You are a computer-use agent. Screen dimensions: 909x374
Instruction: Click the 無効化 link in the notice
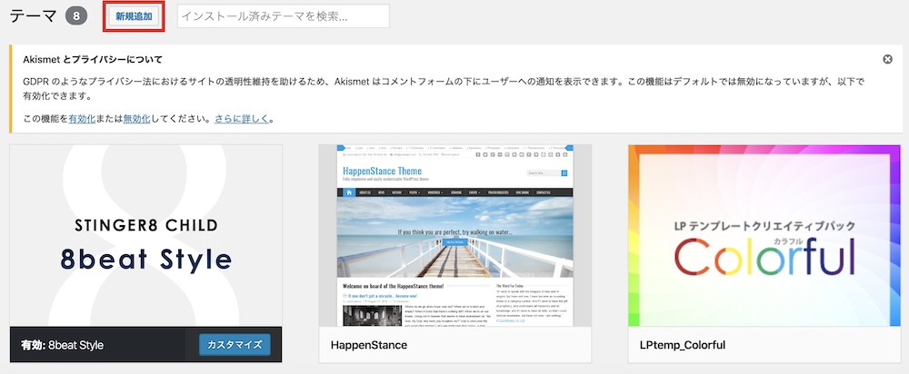[x=137, y=119]
